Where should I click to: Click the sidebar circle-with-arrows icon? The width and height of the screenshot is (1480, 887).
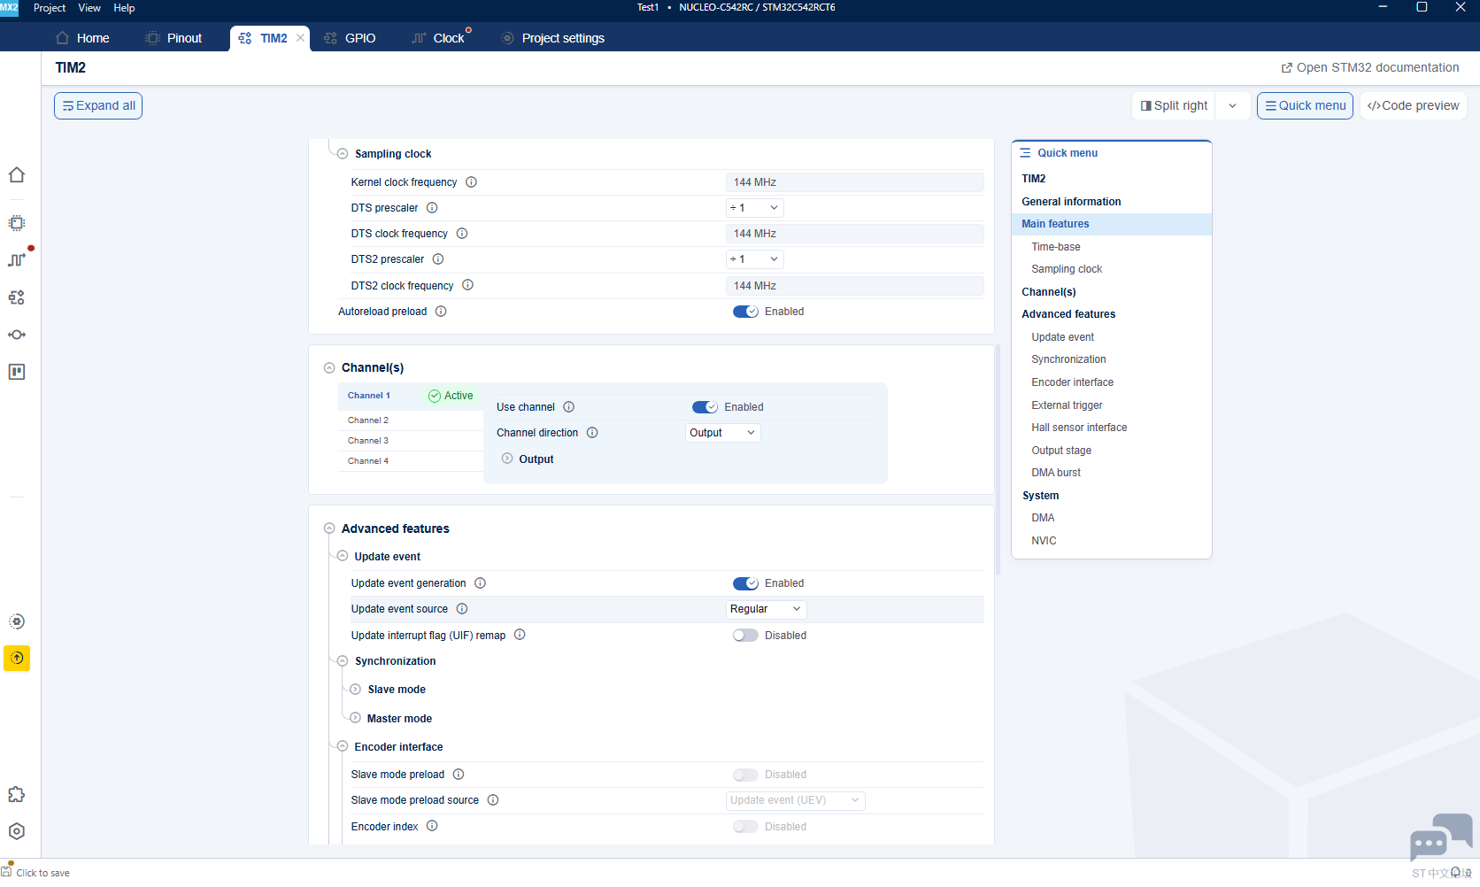[x=17, y=335]
